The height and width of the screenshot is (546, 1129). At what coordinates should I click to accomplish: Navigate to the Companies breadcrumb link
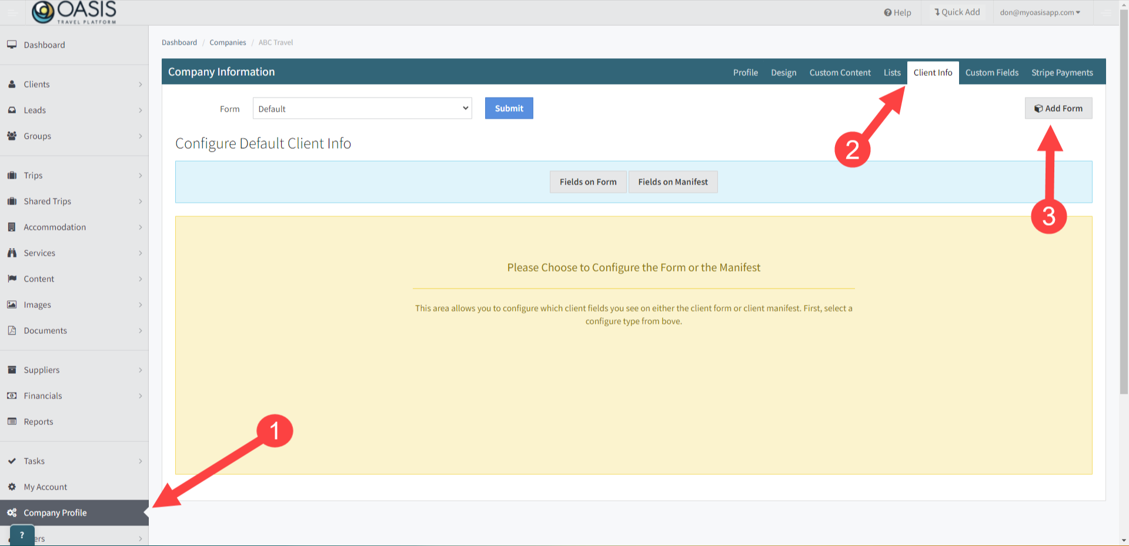click(228, 42)
